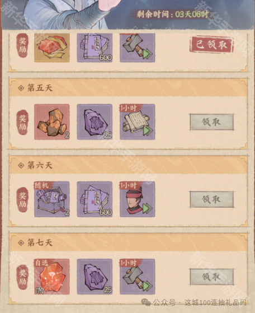Claim the Day Seven (第七天) reward
Viewport: 255px width, 313px height.
pos(211,277)
